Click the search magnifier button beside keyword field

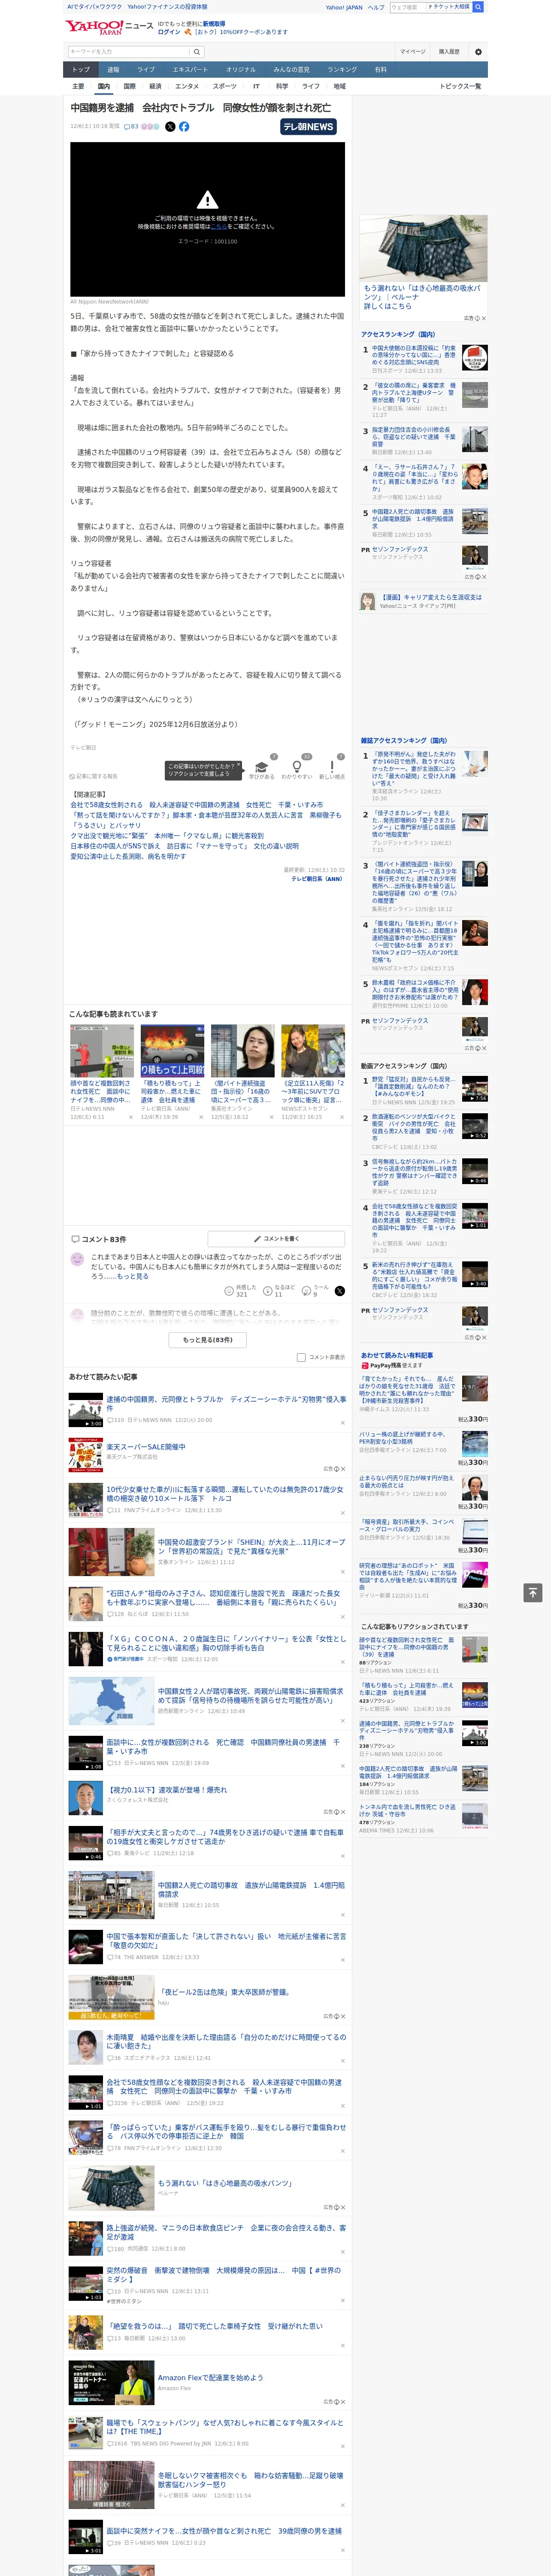[197, 52]
